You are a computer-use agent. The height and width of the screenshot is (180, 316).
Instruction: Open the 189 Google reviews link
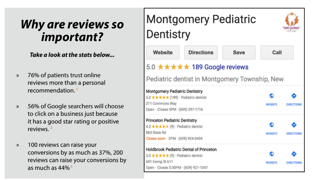tap(220, 67)
